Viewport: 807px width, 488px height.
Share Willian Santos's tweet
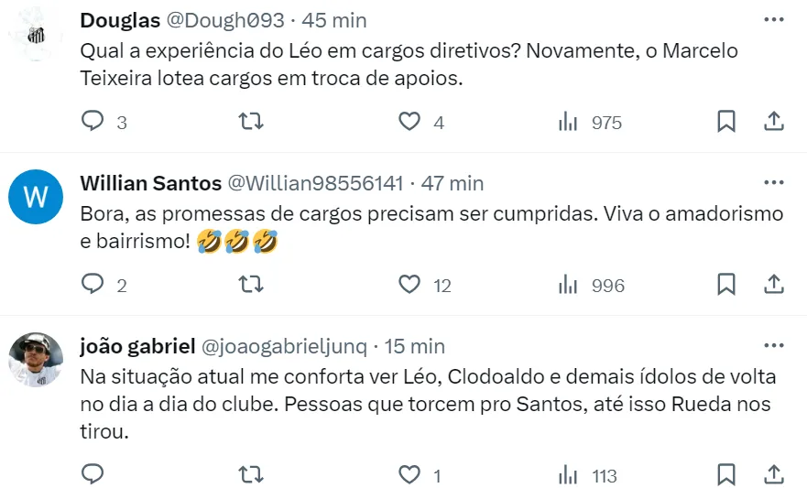(773, 285)
